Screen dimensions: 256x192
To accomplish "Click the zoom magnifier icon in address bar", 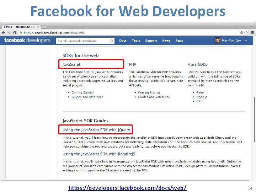I will click(242, 33).
